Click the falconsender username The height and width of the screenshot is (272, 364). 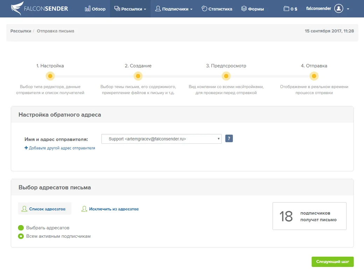tap(318, 9)
